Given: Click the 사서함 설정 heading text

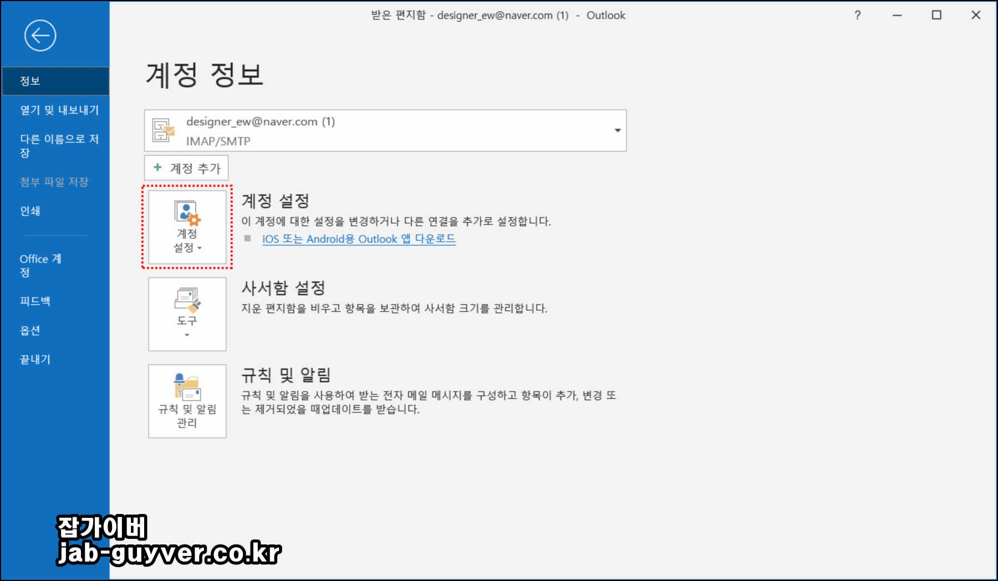Looking at the screenshot, I should 283,288.
